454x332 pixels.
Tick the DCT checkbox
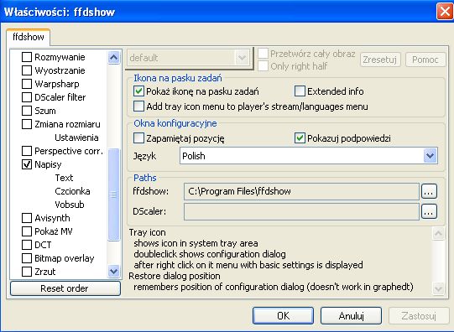click(27, 245)
